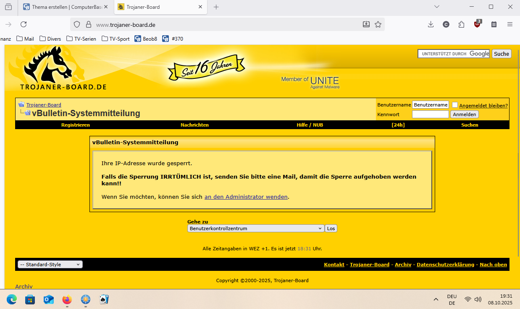Follow the 'an den Administrator wenden' link
The image size is (520, 309).
click(x=246, y=197)
